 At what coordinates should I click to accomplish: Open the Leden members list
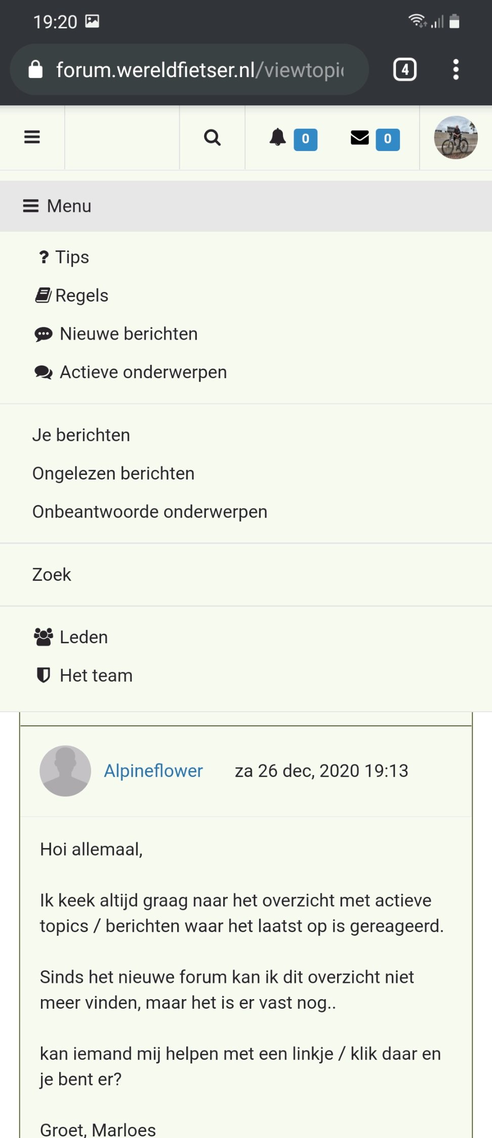click(83, 637)
